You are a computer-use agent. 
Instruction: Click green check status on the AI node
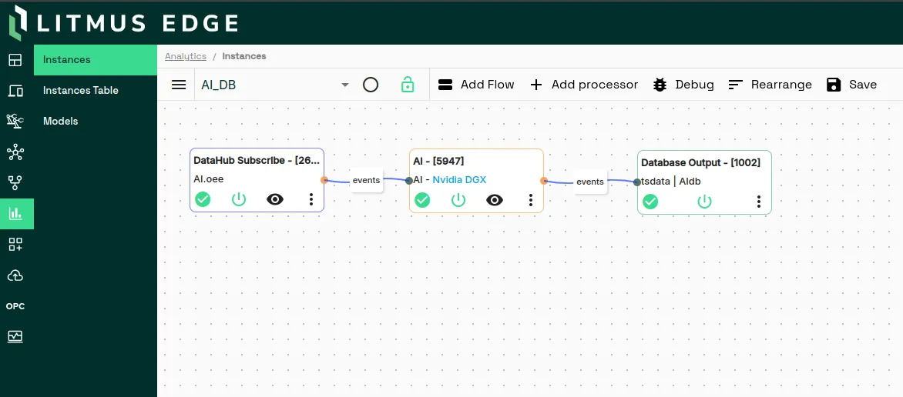pyautogui.click(x=423, y=199)
